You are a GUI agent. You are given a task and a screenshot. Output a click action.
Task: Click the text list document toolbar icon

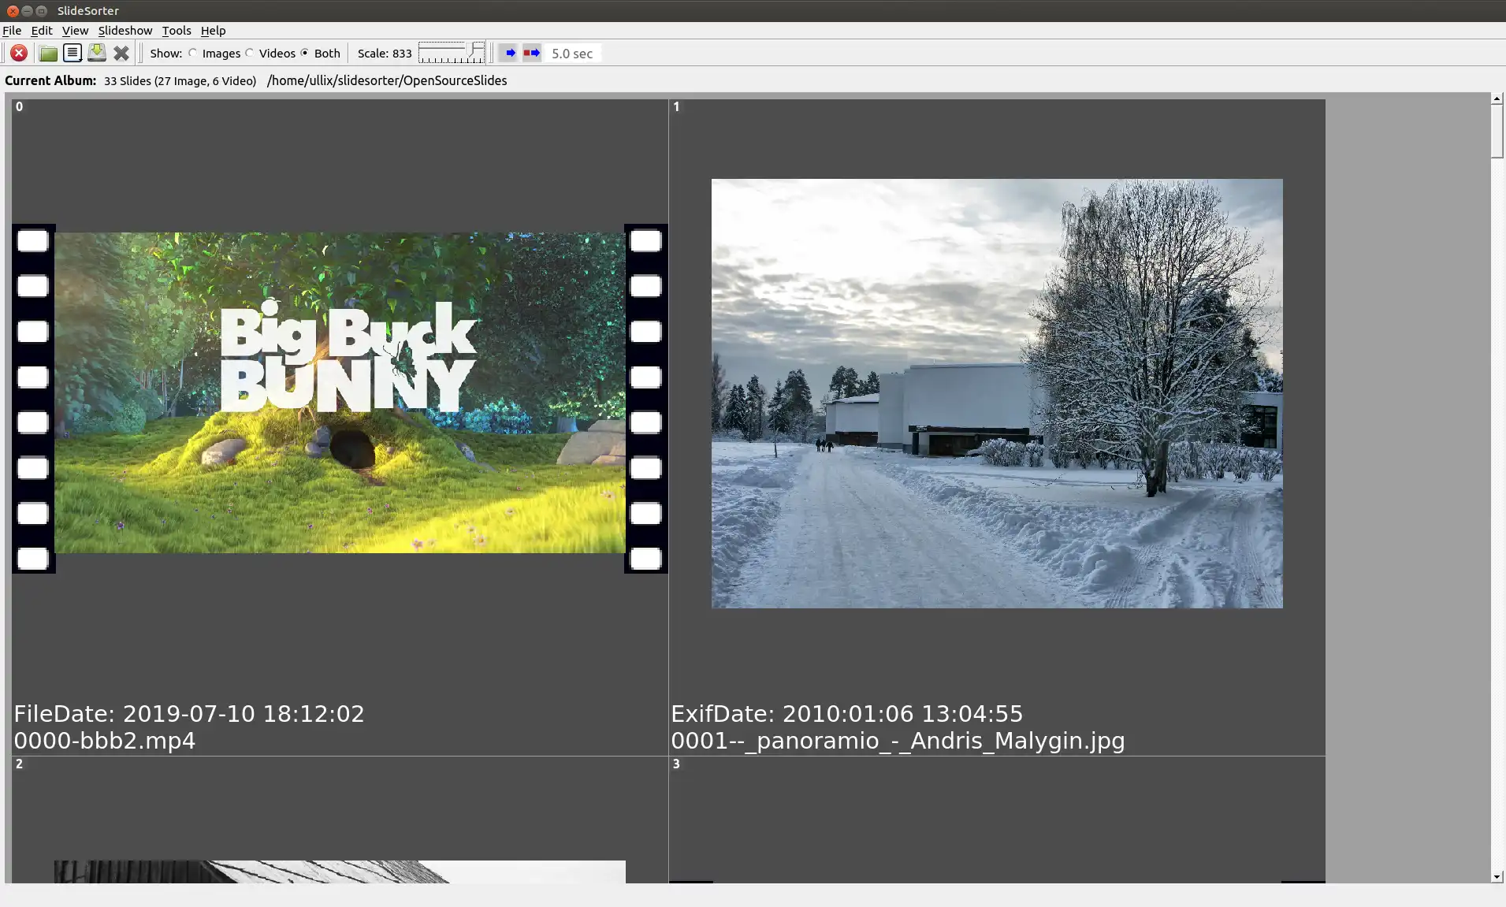coord(73,53)
